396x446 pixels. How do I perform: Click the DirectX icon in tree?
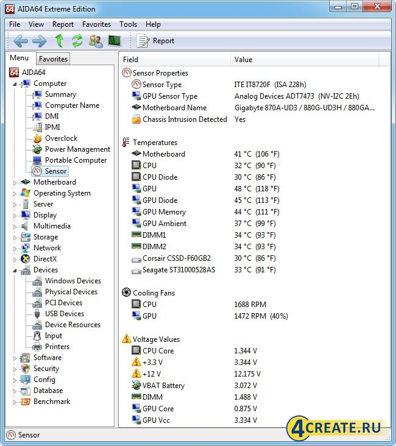[26, 259]
